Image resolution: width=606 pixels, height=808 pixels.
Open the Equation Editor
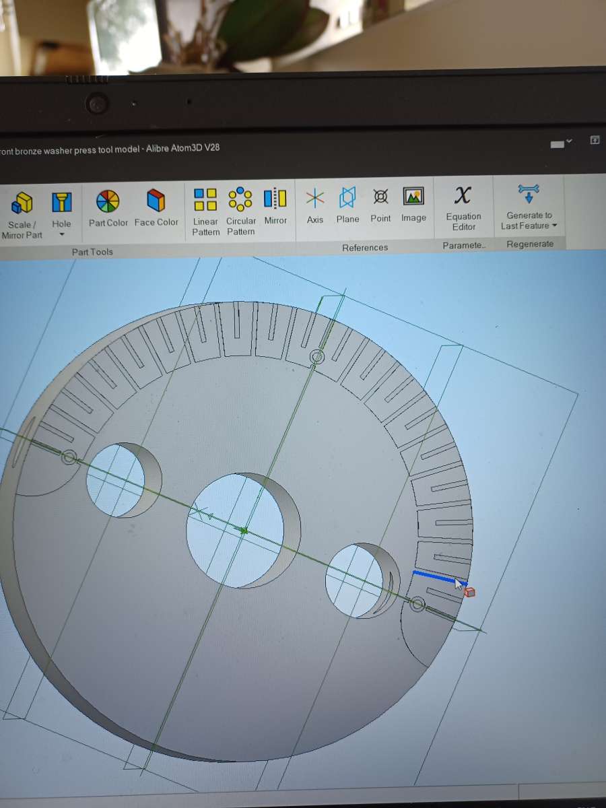pos(463,208)
